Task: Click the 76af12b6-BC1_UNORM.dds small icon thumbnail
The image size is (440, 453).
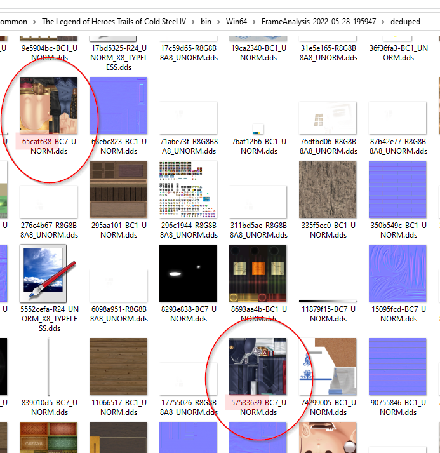Action: tap(258, 129)
